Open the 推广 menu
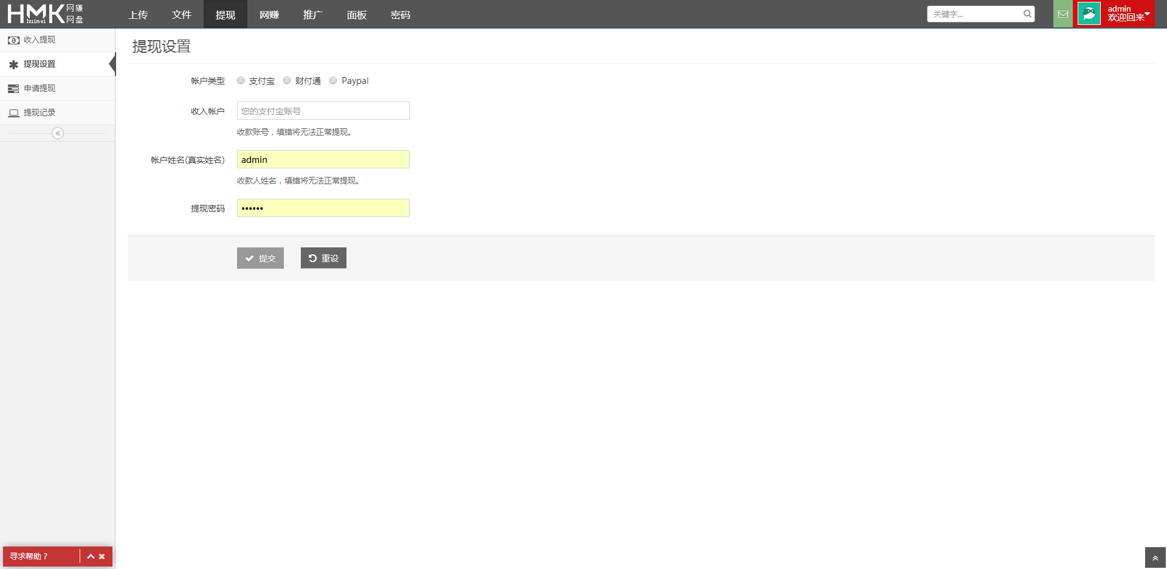The image size is (1167, 569). [313, 15]
